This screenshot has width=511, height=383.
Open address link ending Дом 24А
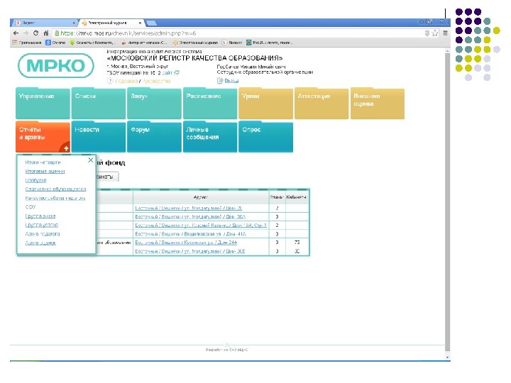(186, 243)
